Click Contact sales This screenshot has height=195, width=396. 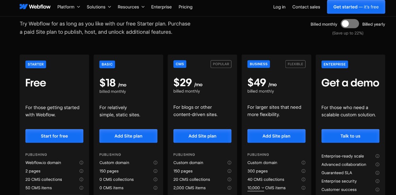point(306,7)
